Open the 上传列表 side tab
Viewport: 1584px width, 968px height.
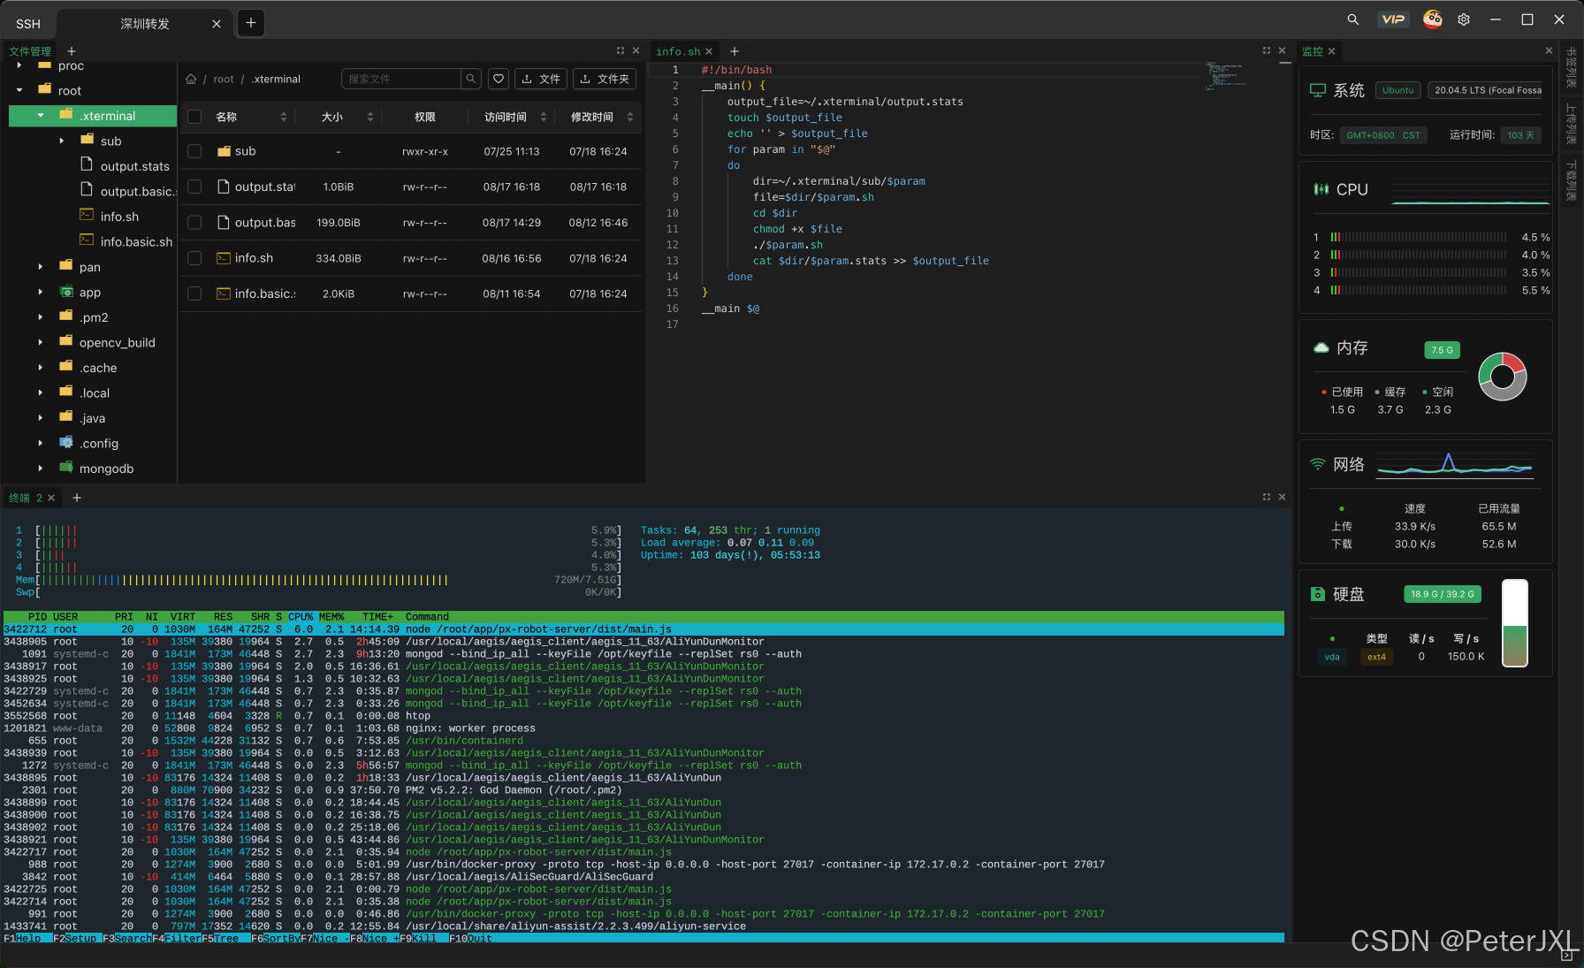(1571, 124)
